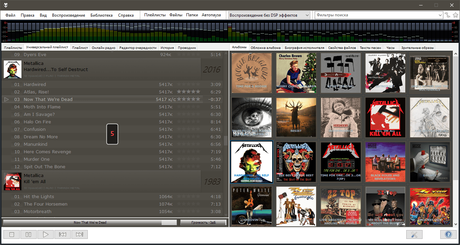
Task: Skip to the next track
Action: (x=80, y=234)
